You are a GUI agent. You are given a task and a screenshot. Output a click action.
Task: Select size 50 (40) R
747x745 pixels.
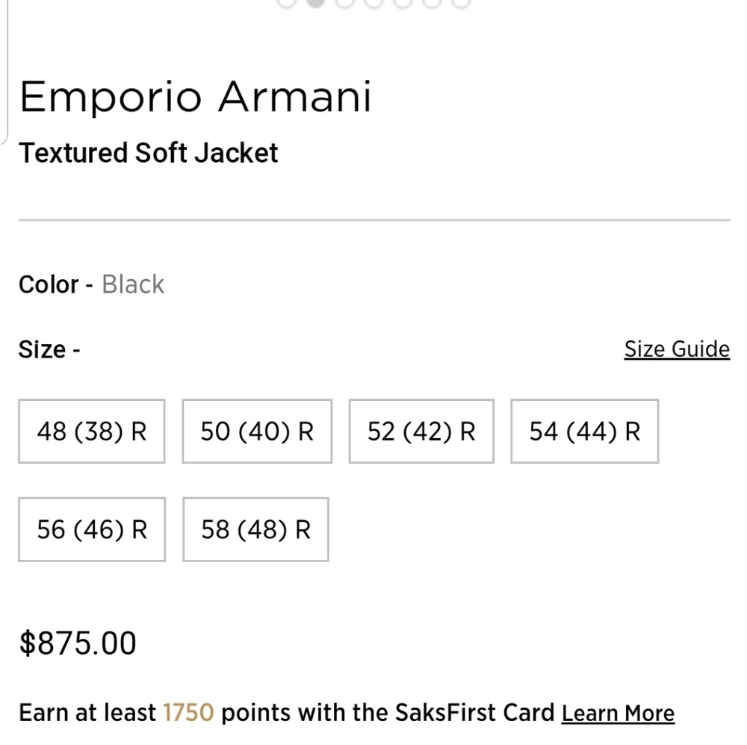(x=256, y=431)
